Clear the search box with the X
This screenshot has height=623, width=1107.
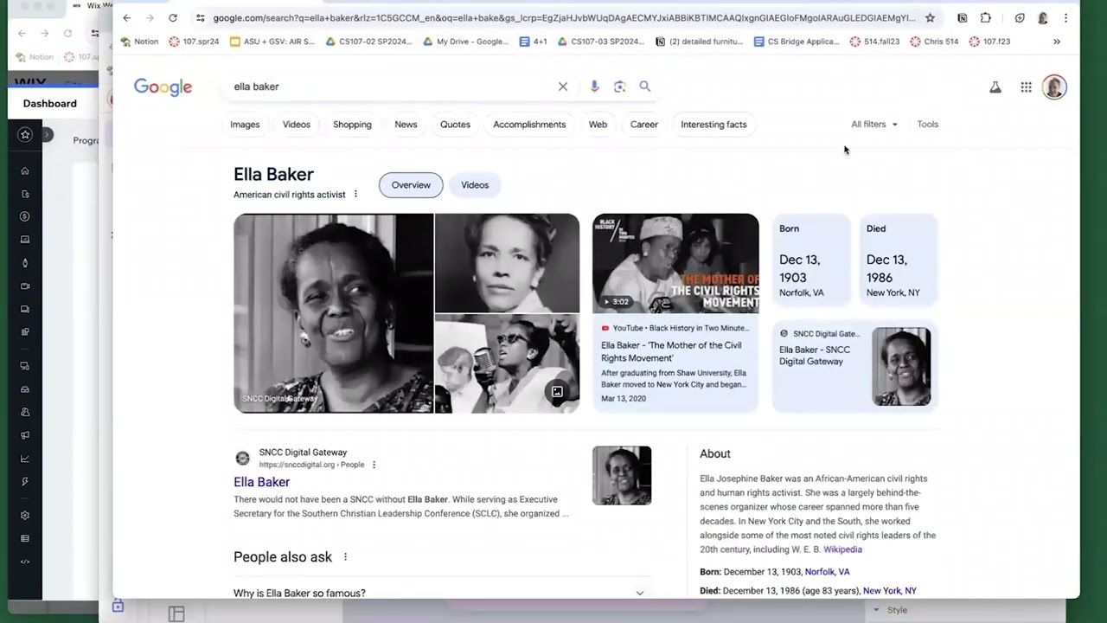(x=563, y=87)
